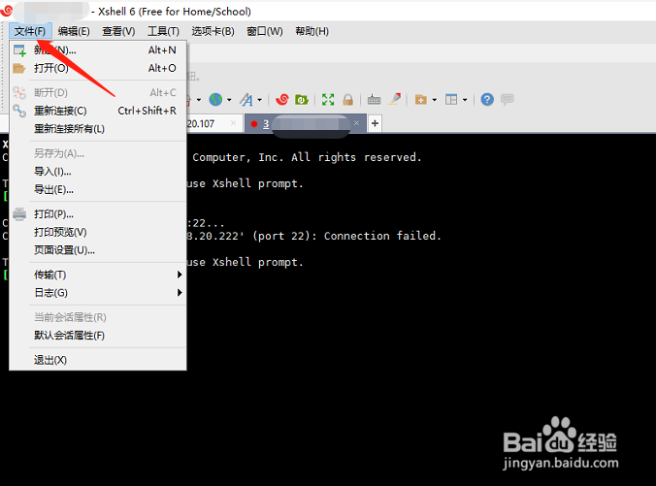Screen dimensions: 656x486
Task: Select 重新连接(C) menu entry
Action: (x=98, y=111)
